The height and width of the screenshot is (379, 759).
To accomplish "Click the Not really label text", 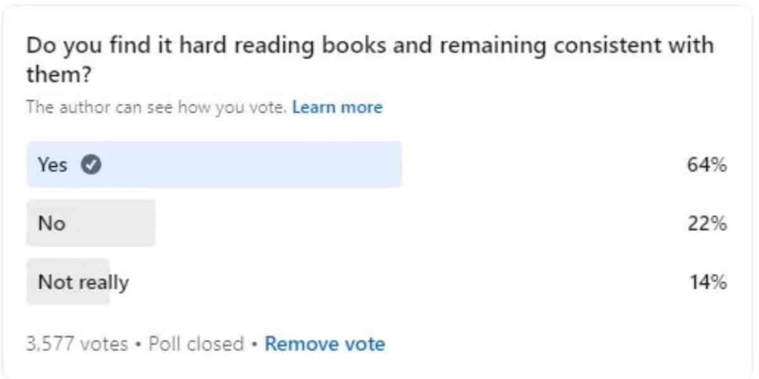I will click(x=83, y=282).
